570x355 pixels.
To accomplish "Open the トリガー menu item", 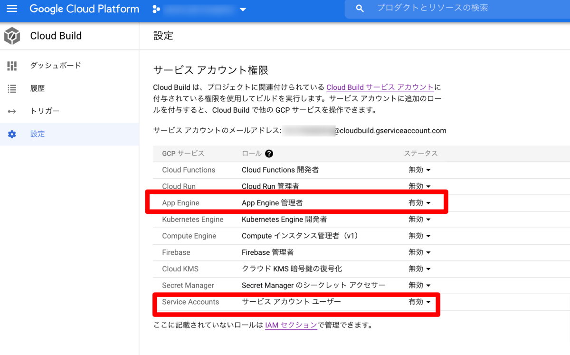I will 69,111.
